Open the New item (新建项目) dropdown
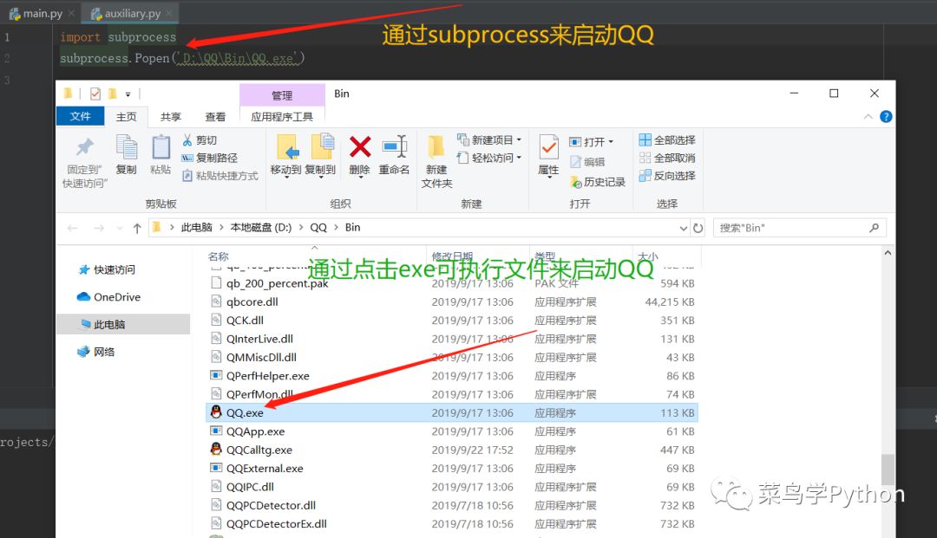 [519, 140]
